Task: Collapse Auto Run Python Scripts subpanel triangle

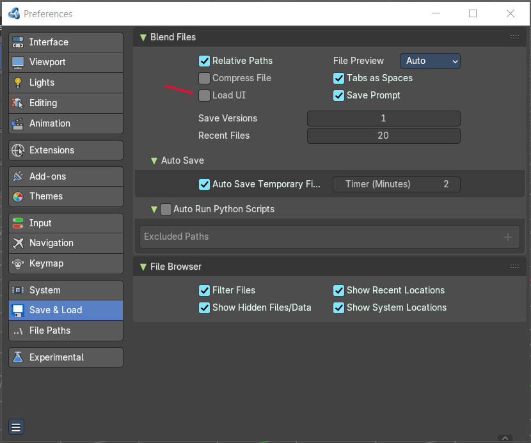Action: (154, 210)
